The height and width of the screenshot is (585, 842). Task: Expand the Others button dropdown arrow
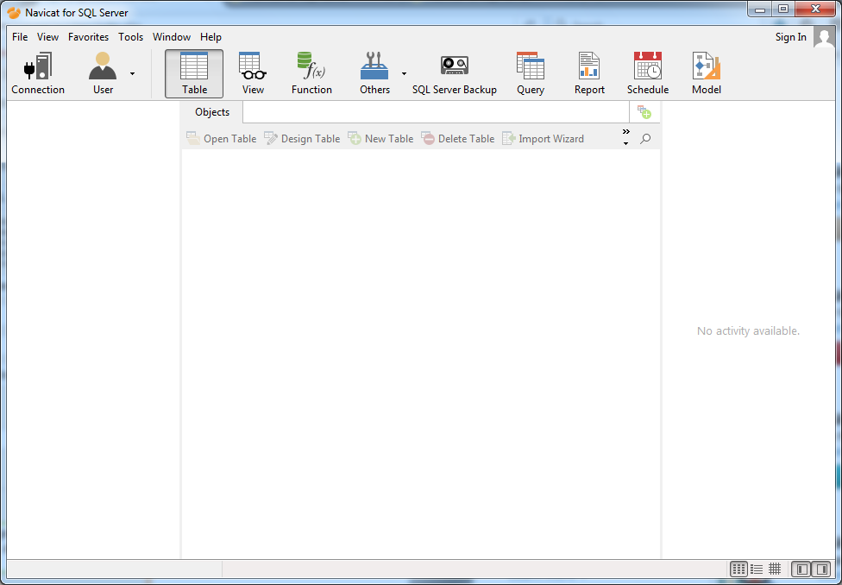point(404,74)
